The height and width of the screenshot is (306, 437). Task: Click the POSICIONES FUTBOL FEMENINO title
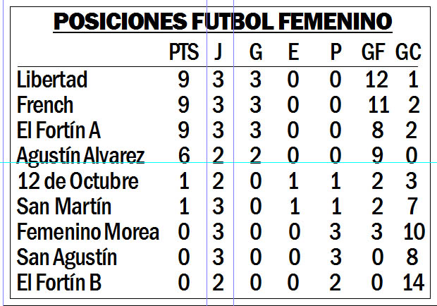coord(223,21)
